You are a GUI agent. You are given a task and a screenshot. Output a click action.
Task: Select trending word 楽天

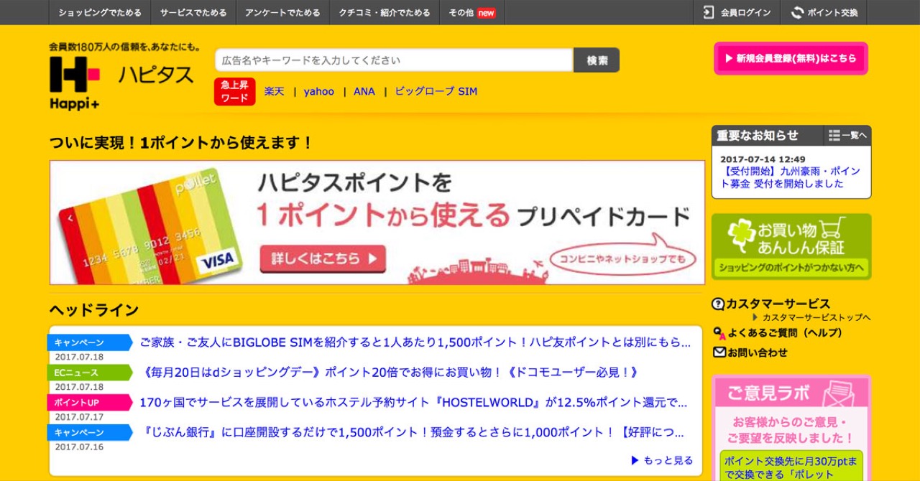(275, 91)
